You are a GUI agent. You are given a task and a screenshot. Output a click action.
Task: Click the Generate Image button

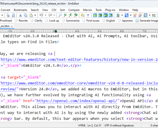pos(147,20)
